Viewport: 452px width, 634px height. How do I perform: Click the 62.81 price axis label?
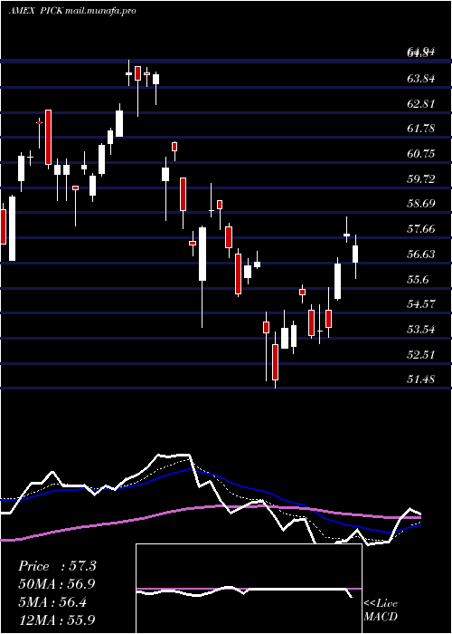[421, 104]
